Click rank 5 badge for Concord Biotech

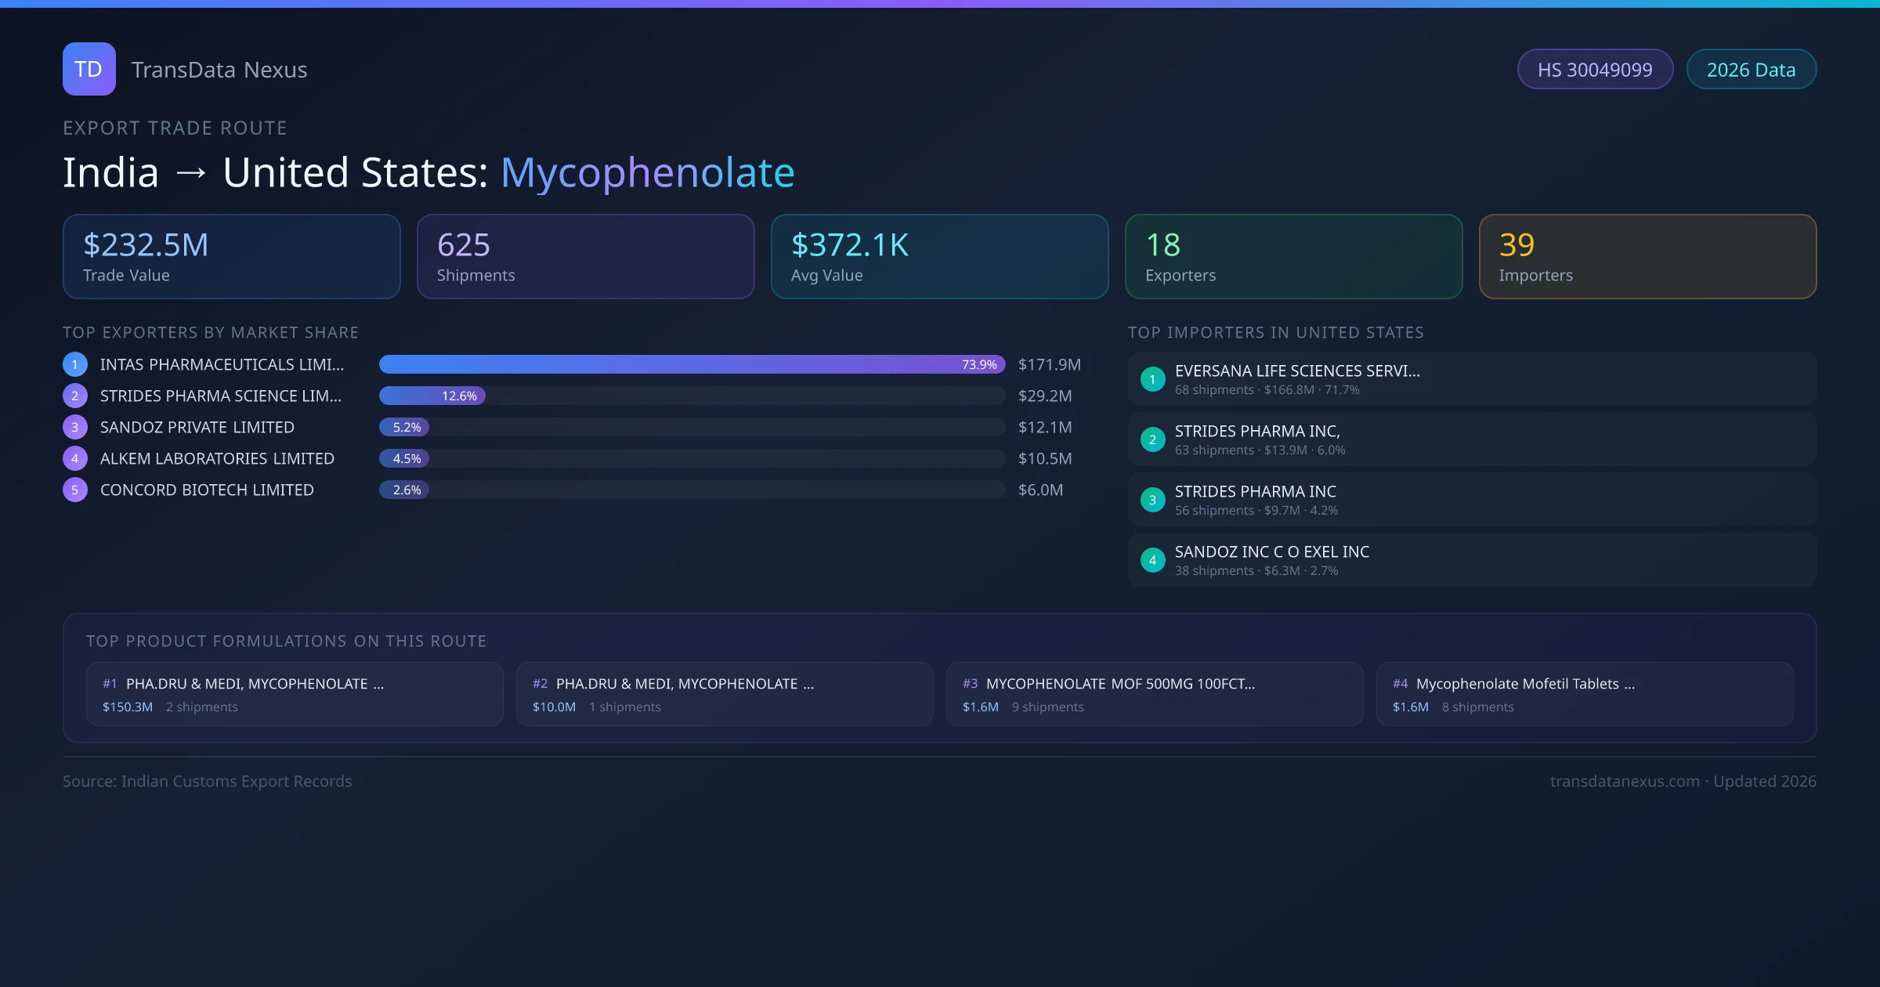(75, 490)
